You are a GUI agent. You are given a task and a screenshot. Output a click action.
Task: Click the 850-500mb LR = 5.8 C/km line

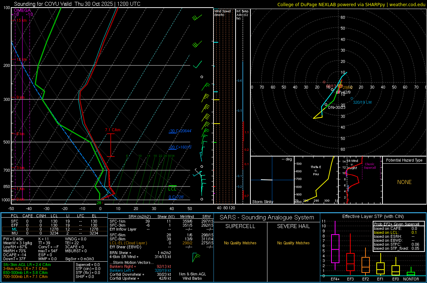click(x=25, y=273)
